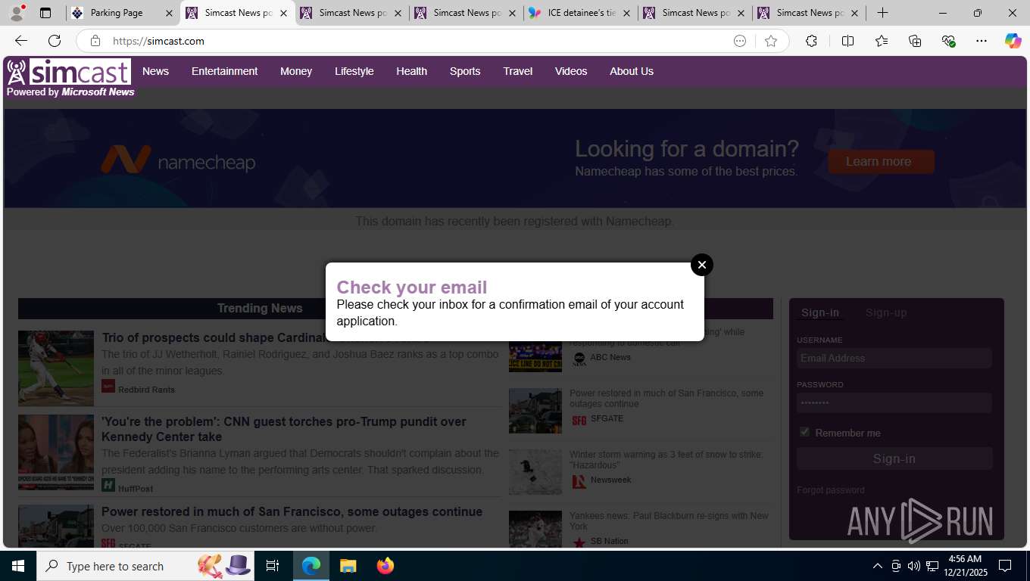Open the notification center

click(1006, 566)
